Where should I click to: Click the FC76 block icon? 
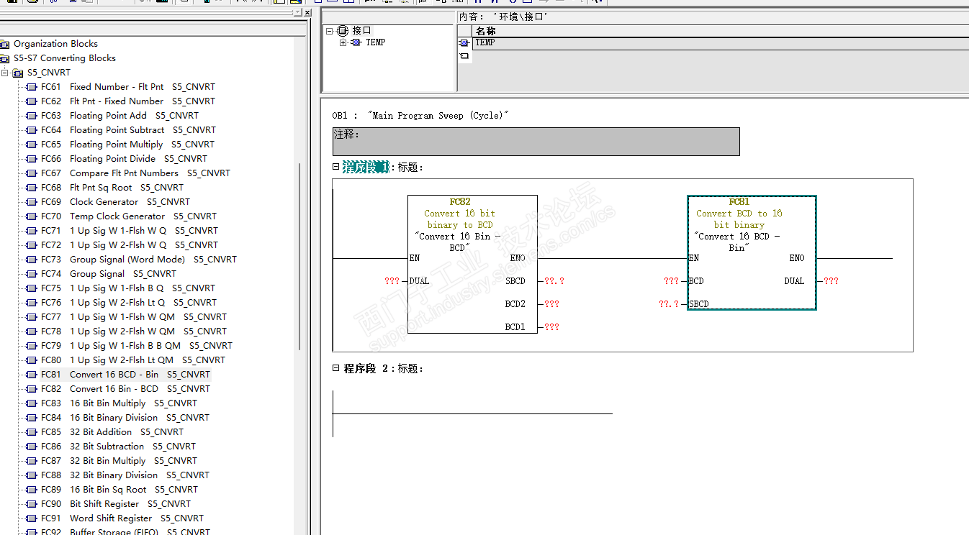[31, 303]
